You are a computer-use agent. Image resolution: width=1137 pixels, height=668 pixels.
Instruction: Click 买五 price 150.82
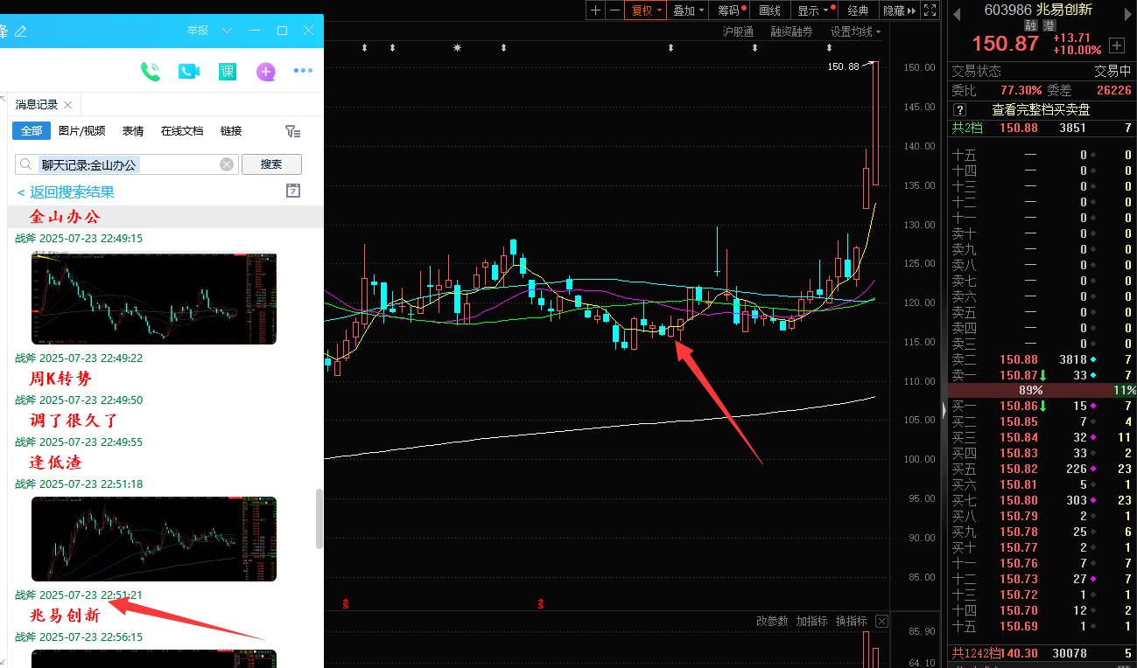coord(1019,469)
